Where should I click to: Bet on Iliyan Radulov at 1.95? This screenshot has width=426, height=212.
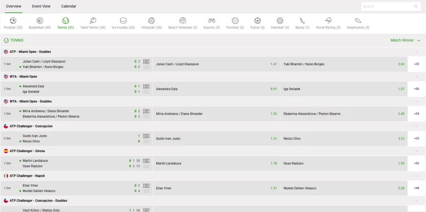pos(344,163)
